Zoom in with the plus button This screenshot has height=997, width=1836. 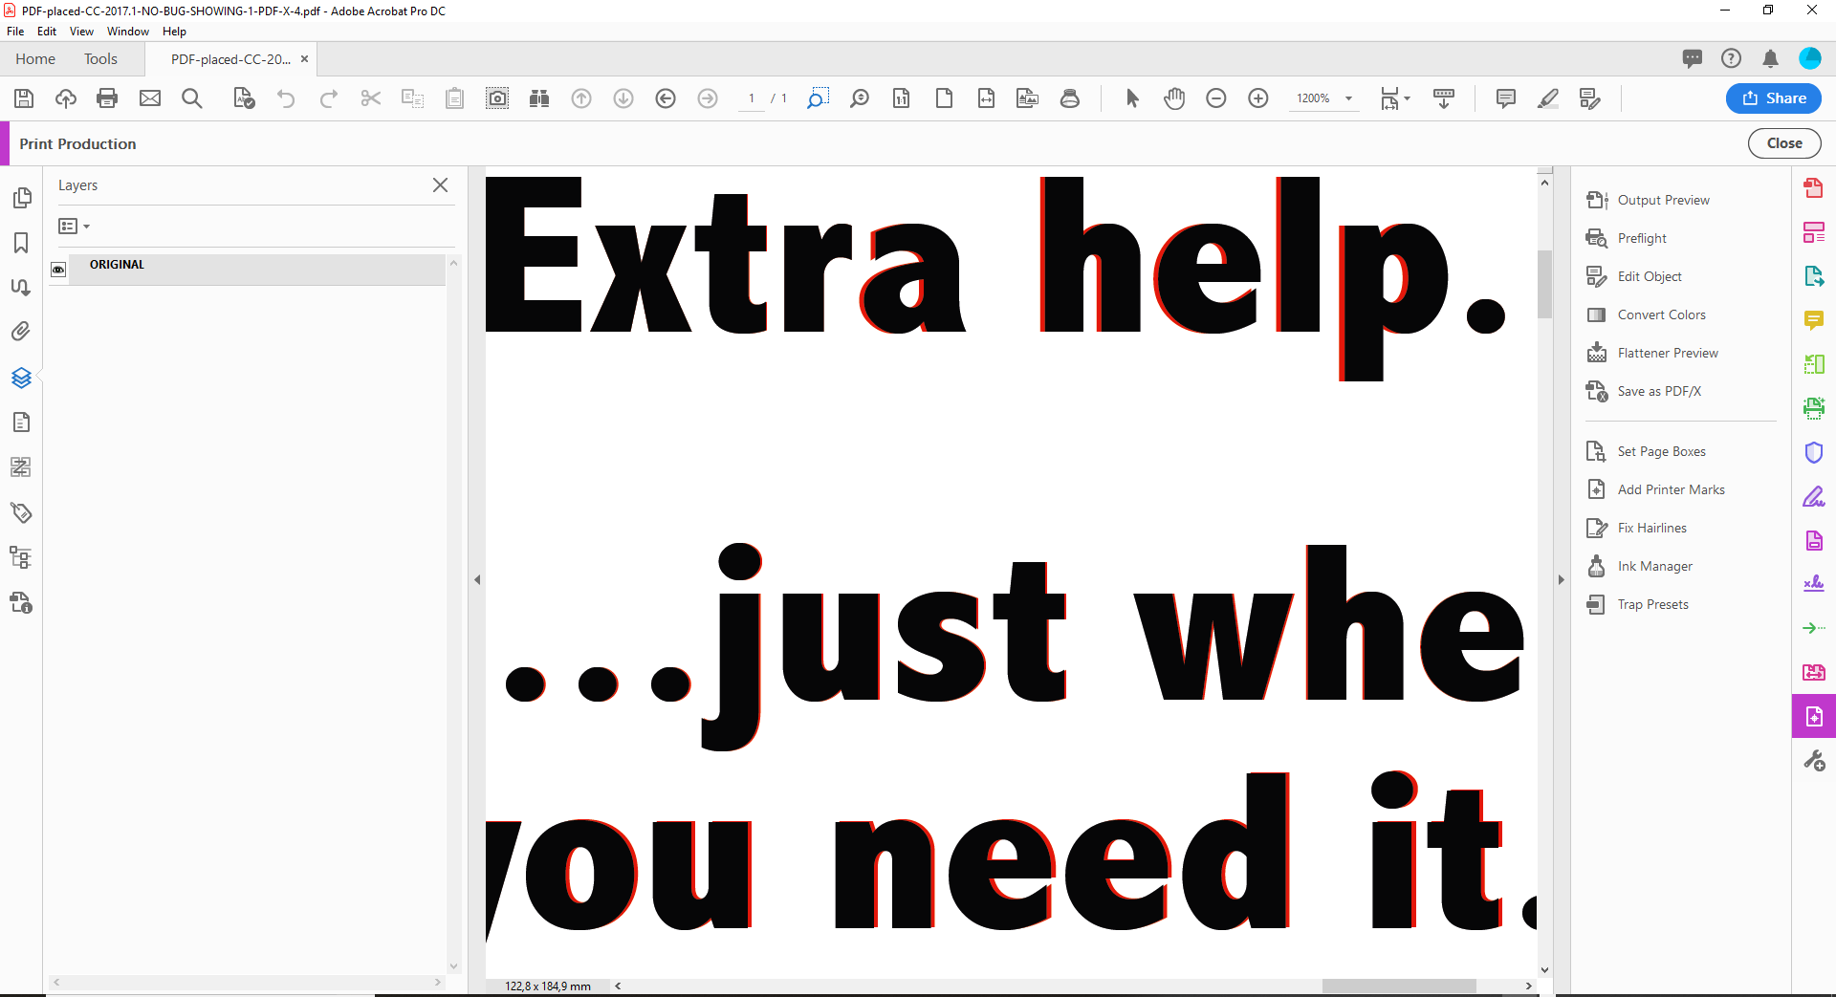[1258, 98]
